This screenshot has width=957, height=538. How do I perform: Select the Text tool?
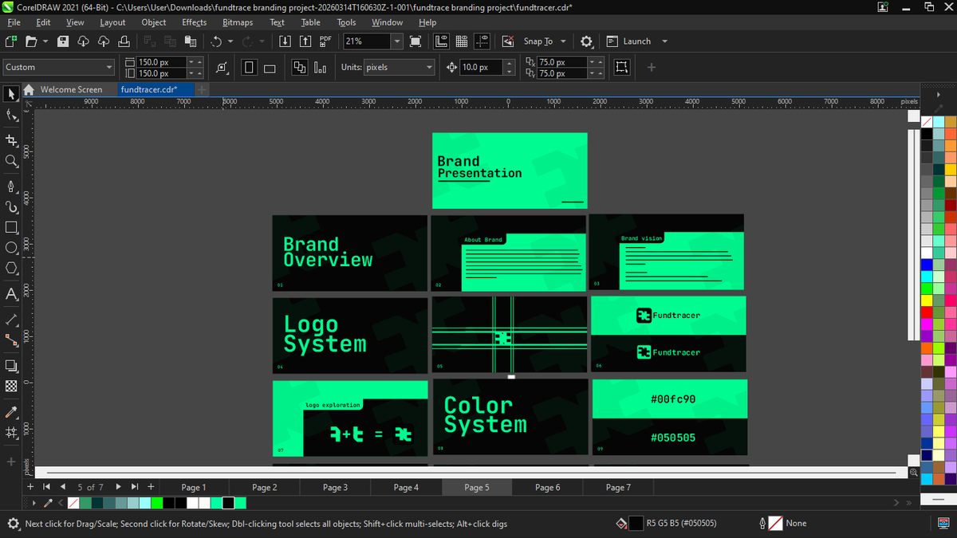pyautogui.click(x=11, y=294)
